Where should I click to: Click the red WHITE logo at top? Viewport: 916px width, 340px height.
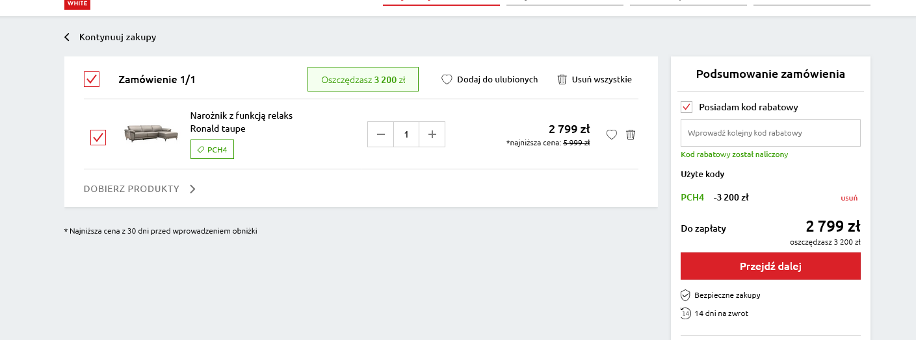pos(77,4)
